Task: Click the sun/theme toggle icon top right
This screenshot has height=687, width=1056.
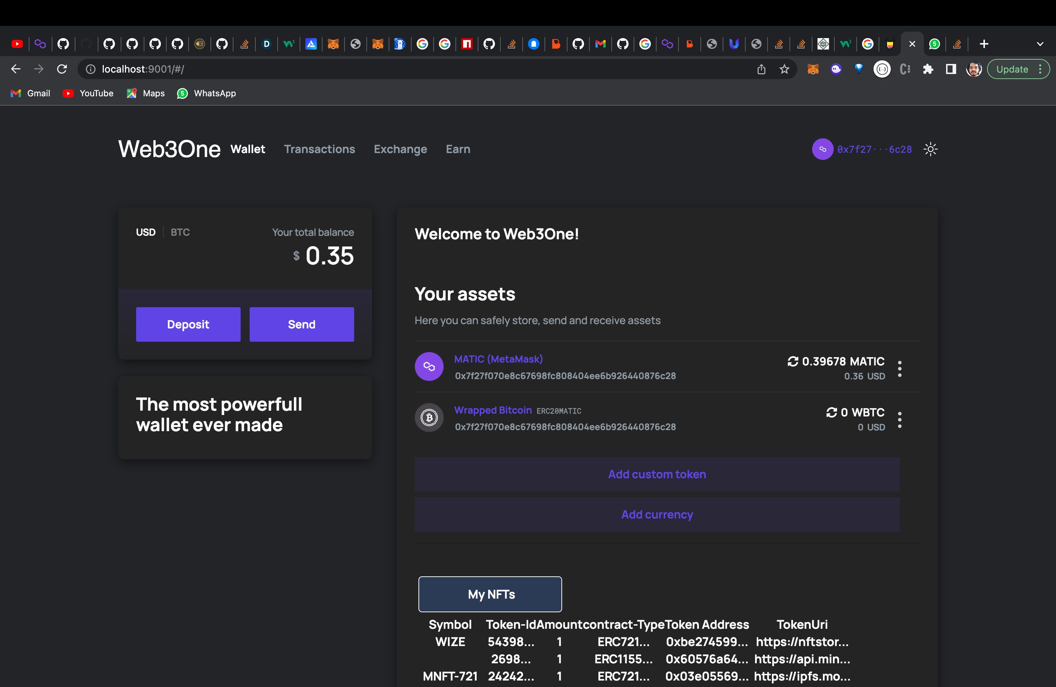Action: coord(931,149)
